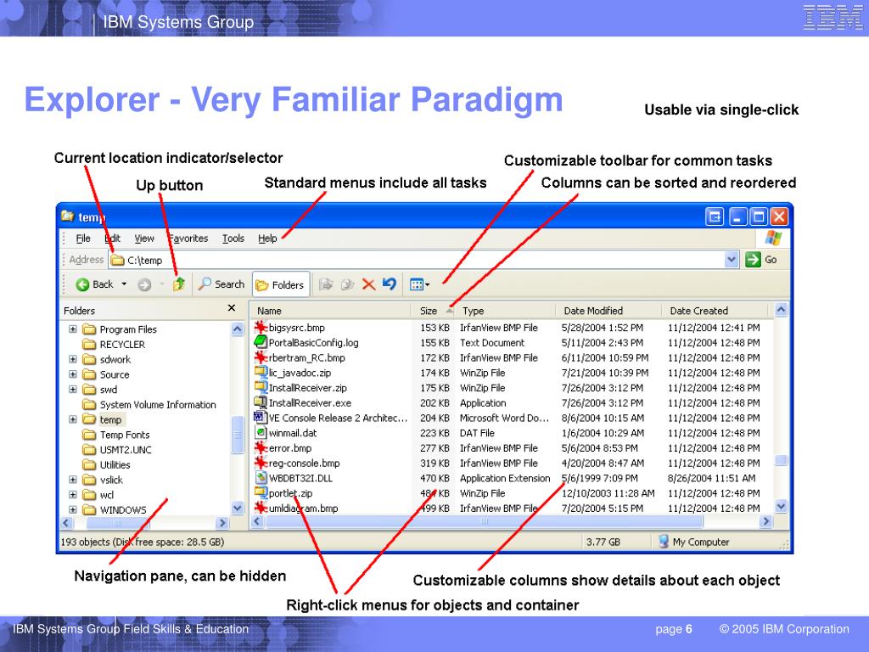The image size is (869, 652).
Task: Open the Edit menu
Action: [x=113, y=239]
